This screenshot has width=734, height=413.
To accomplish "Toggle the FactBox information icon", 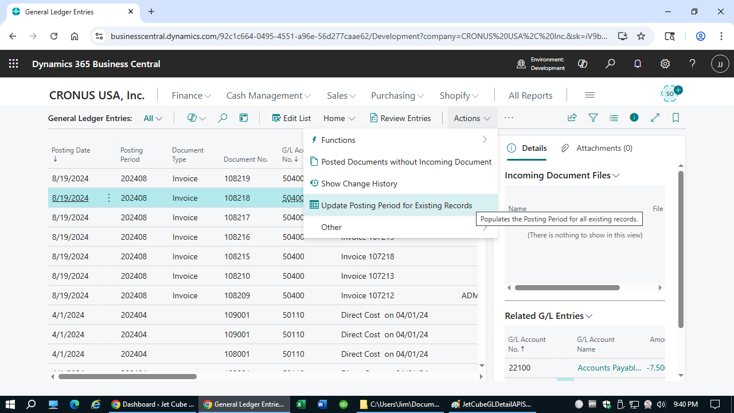I will click(634, 118).
